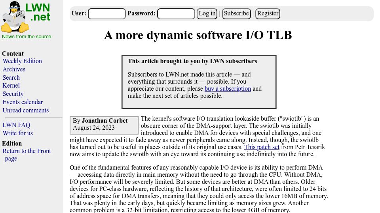The image size is (380, 213).
Task: Click 'This article brought to you' heading
Action: (192, 61)
